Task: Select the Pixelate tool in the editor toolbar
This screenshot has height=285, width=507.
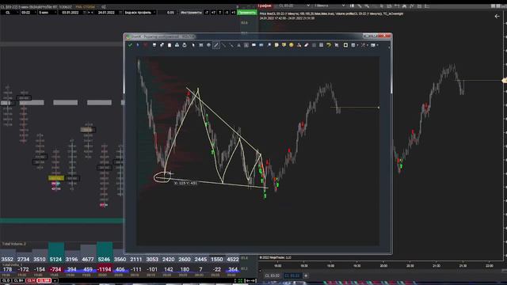Action: [322, 45]
